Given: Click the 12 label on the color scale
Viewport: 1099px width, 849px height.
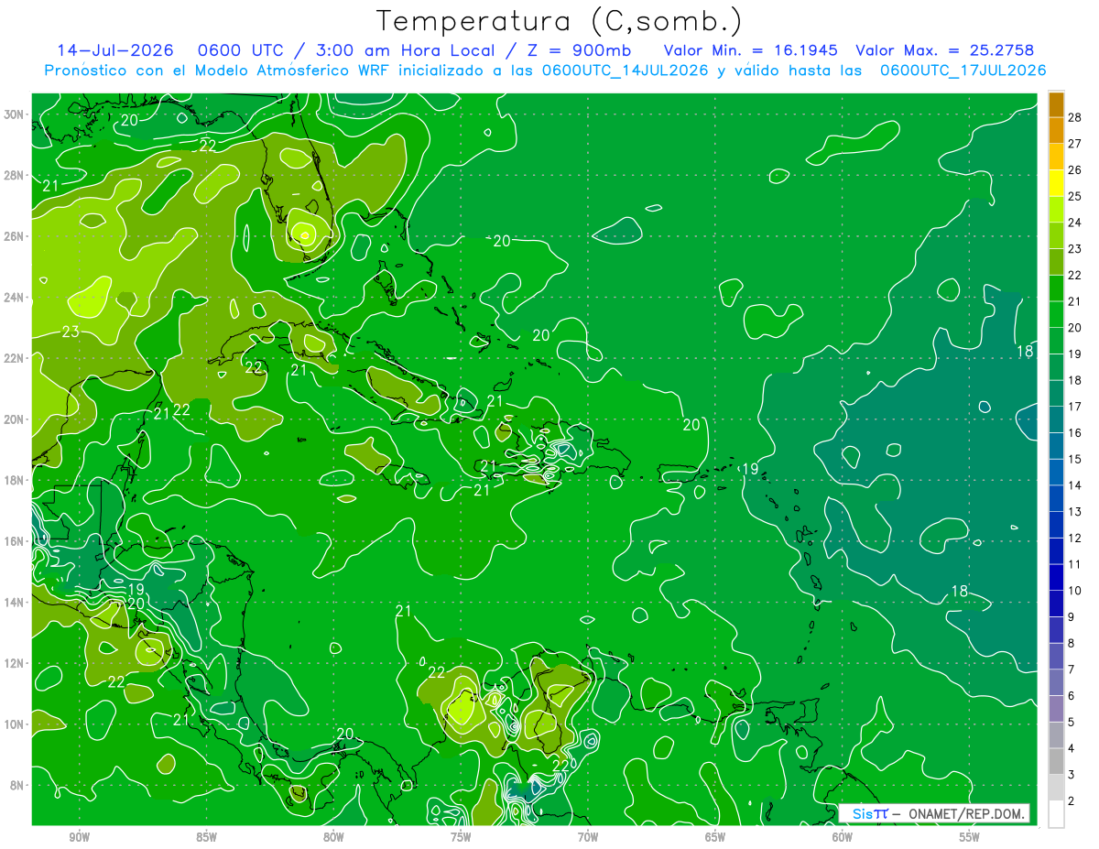Looking at the screenshot, I should [x=1074, y=538].
